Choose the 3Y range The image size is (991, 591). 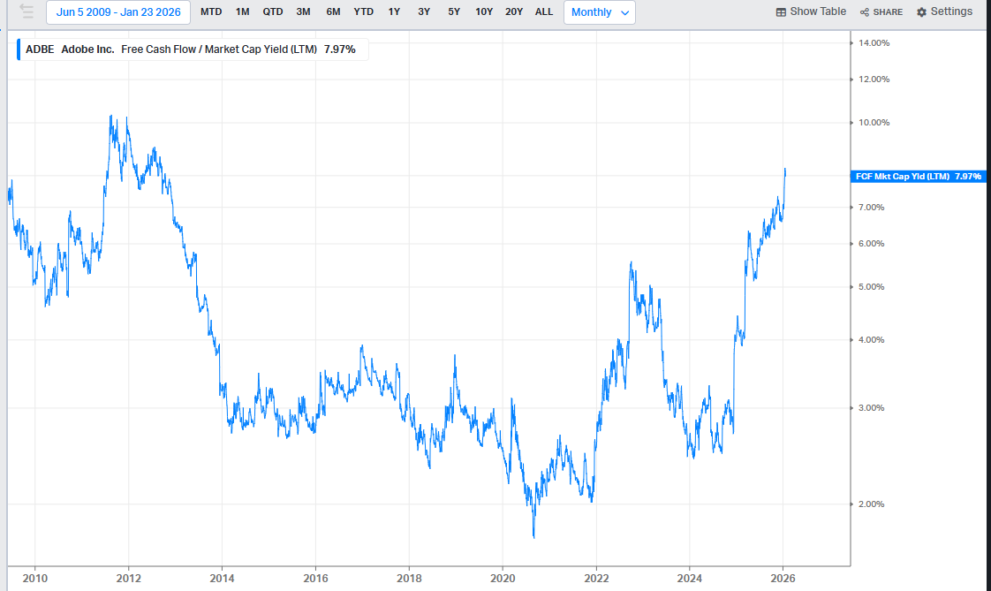(424, 12)
